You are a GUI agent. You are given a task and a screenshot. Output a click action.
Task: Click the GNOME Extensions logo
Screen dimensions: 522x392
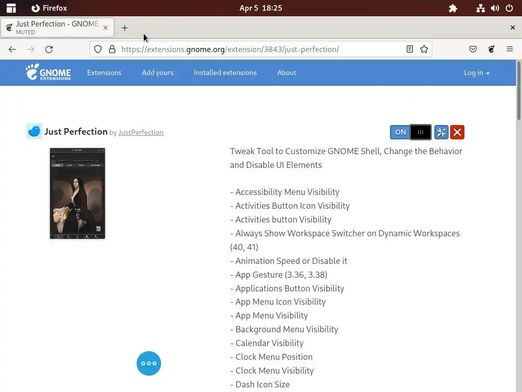click(48, 72)
